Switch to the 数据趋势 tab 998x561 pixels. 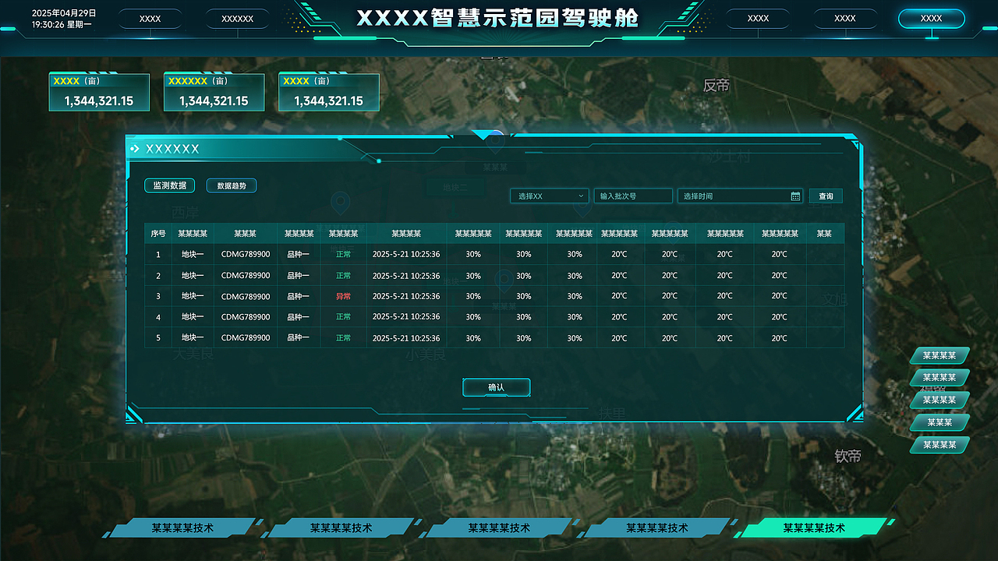tap(232, 185)
